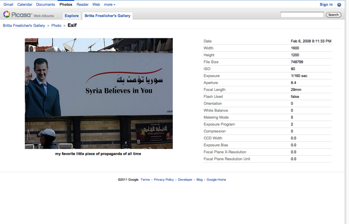Image resolution: width=349 pixels, height=224 pixels.
Task: Go to Calendar in top navigation
Action: click(25, 4)
